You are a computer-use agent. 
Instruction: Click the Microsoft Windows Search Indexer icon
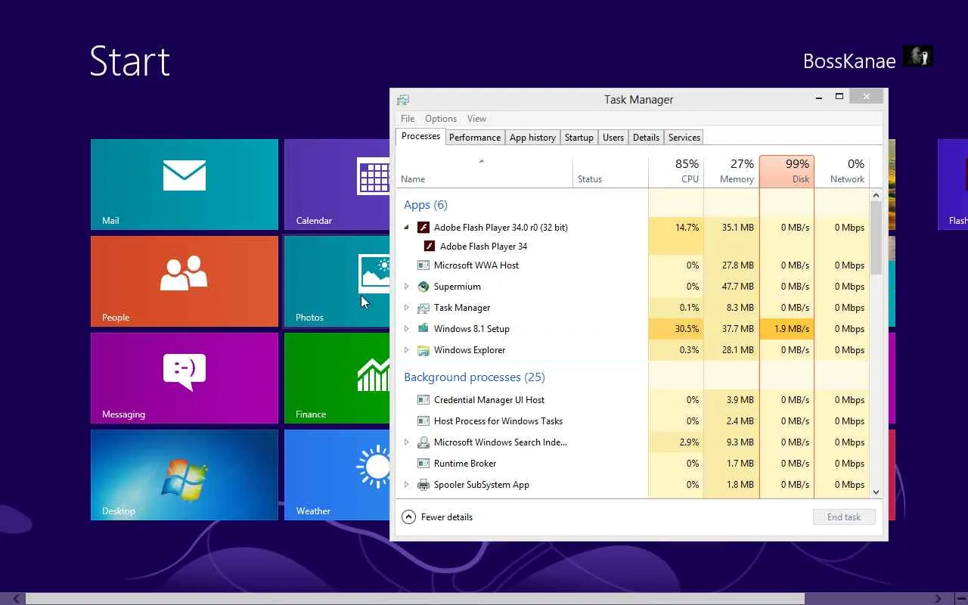click(423, 442)
